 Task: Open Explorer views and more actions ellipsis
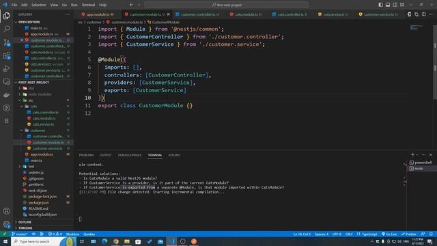(x=68, y=14)
